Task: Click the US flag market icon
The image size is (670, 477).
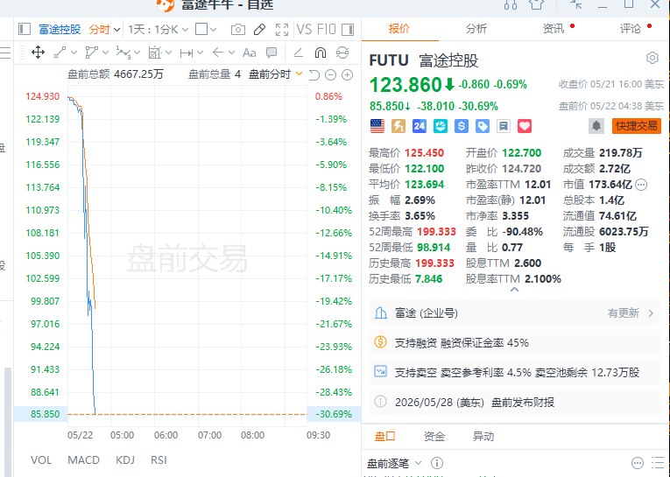Action: point(377,126)
